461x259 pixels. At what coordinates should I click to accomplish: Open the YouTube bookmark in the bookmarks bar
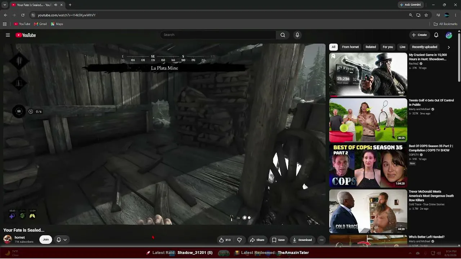(x=22, y=24)
